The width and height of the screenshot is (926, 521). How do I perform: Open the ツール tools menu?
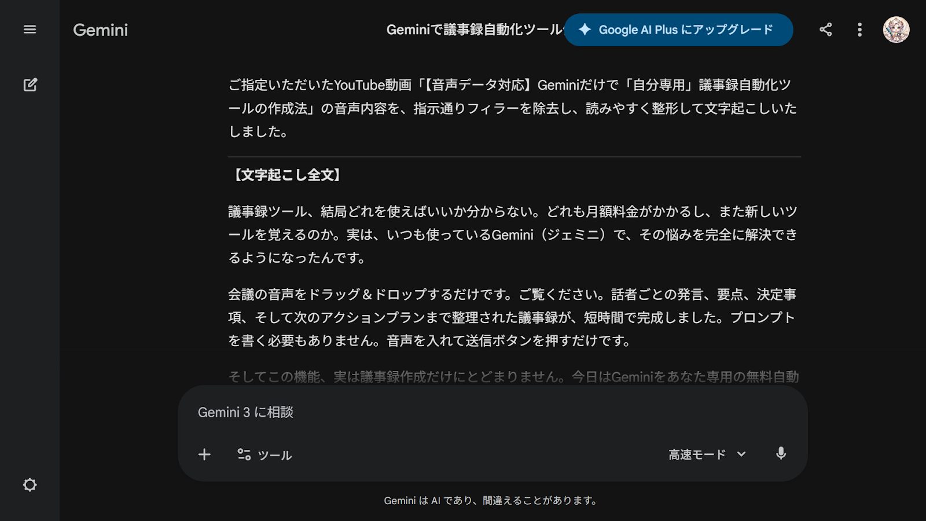pos(264,455)
